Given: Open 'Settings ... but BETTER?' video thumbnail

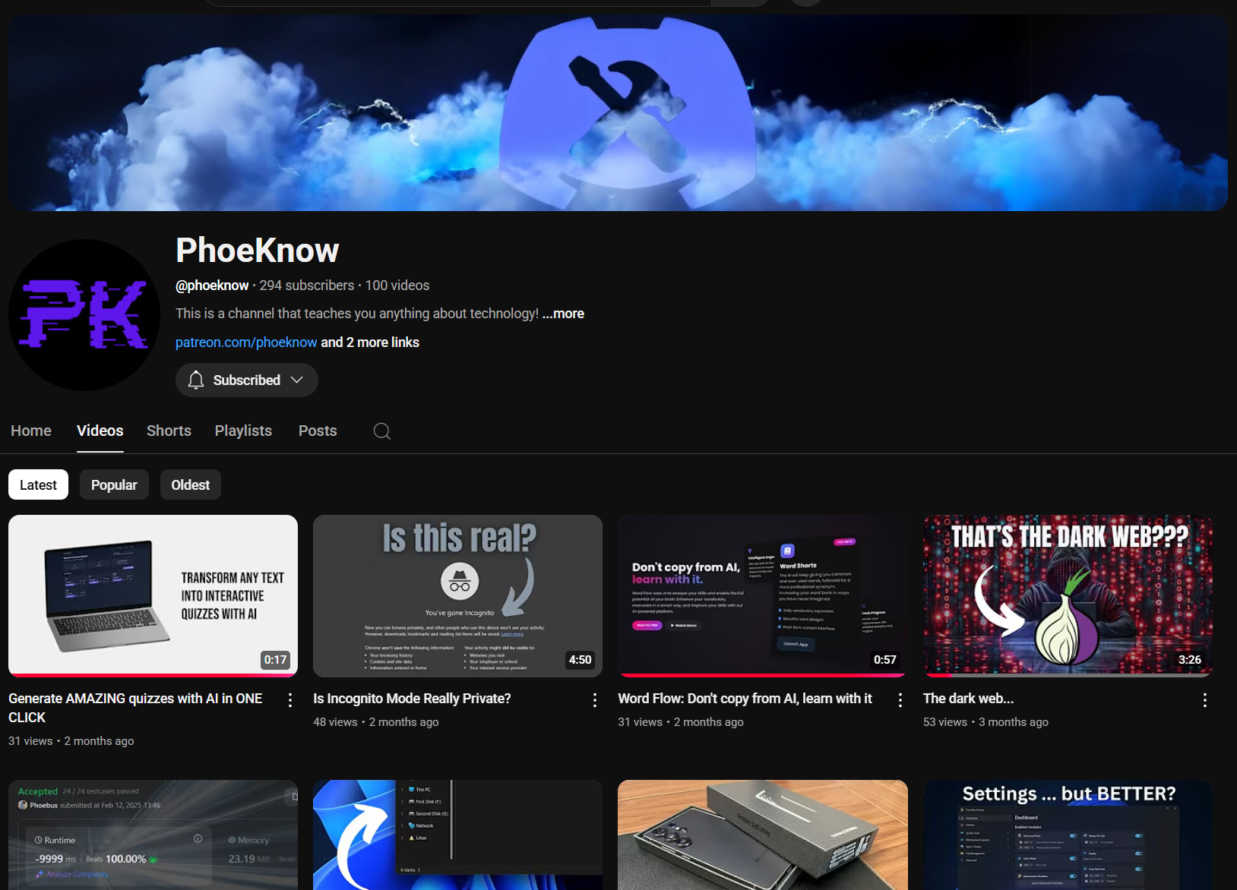Looking at the screenshot, I should (1068, 835).
